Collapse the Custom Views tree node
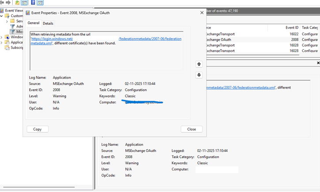 point(1,16)
